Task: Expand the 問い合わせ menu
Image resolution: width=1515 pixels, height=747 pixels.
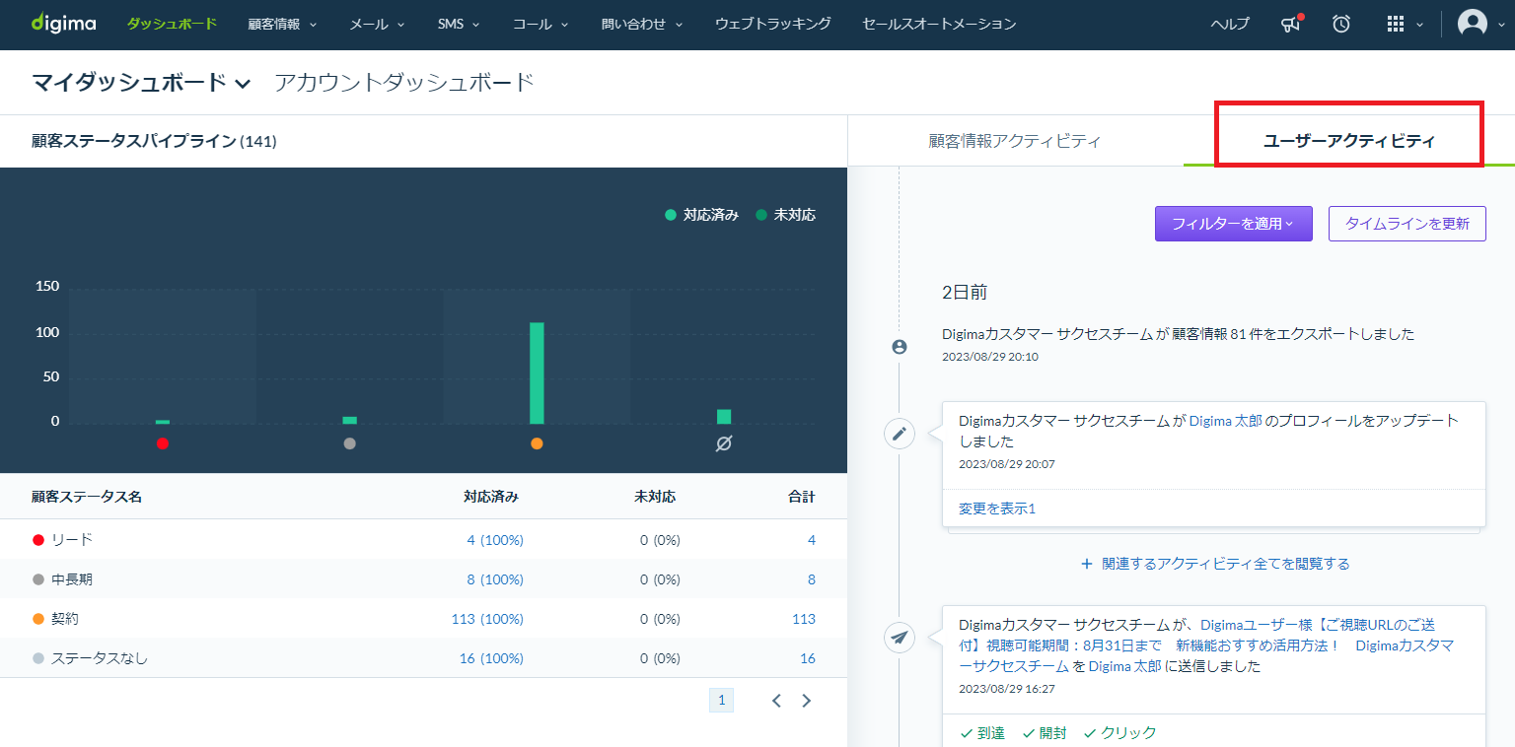Action: point(642,24)
